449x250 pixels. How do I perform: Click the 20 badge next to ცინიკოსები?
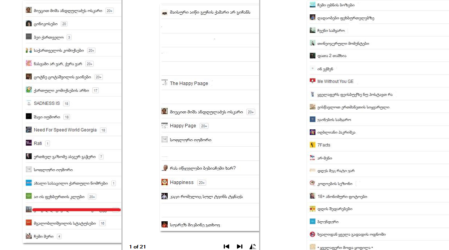click(64, 24)
